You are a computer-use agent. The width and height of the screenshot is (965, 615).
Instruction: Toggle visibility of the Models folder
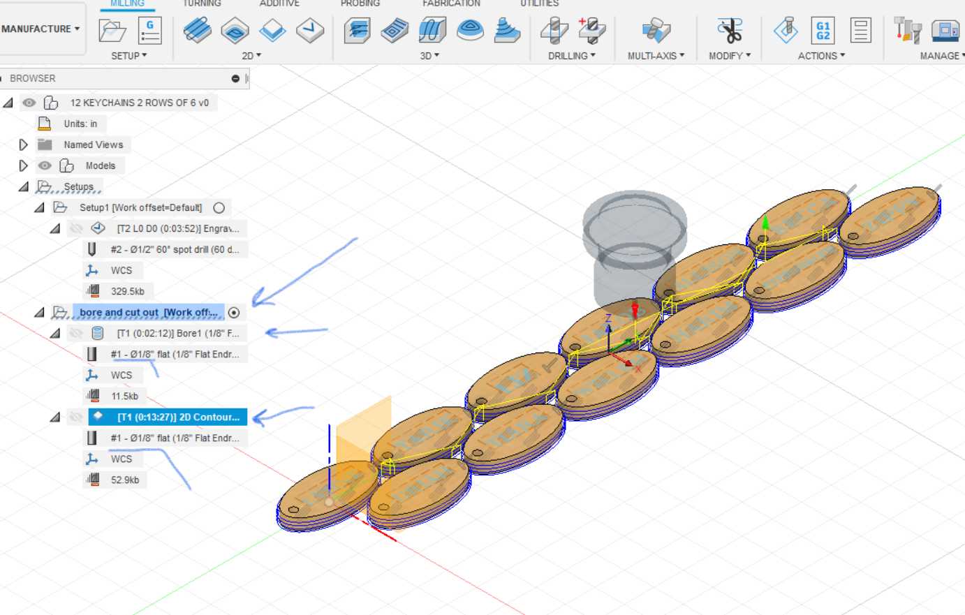pos(45,165)
